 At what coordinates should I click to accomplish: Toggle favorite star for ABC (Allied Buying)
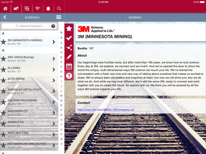click(x=3, y=59)
